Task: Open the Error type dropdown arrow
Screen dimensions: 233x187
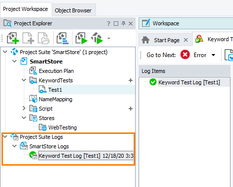Action: pyautogui.click(x=214, y=55)
